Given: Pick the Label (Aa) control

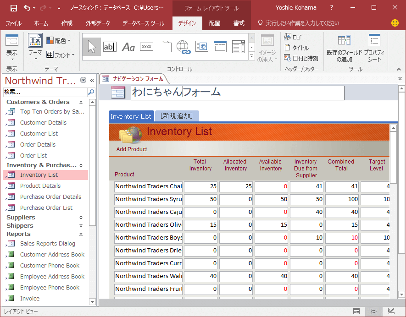Looking at the screenshot, I should click(128, 47).
